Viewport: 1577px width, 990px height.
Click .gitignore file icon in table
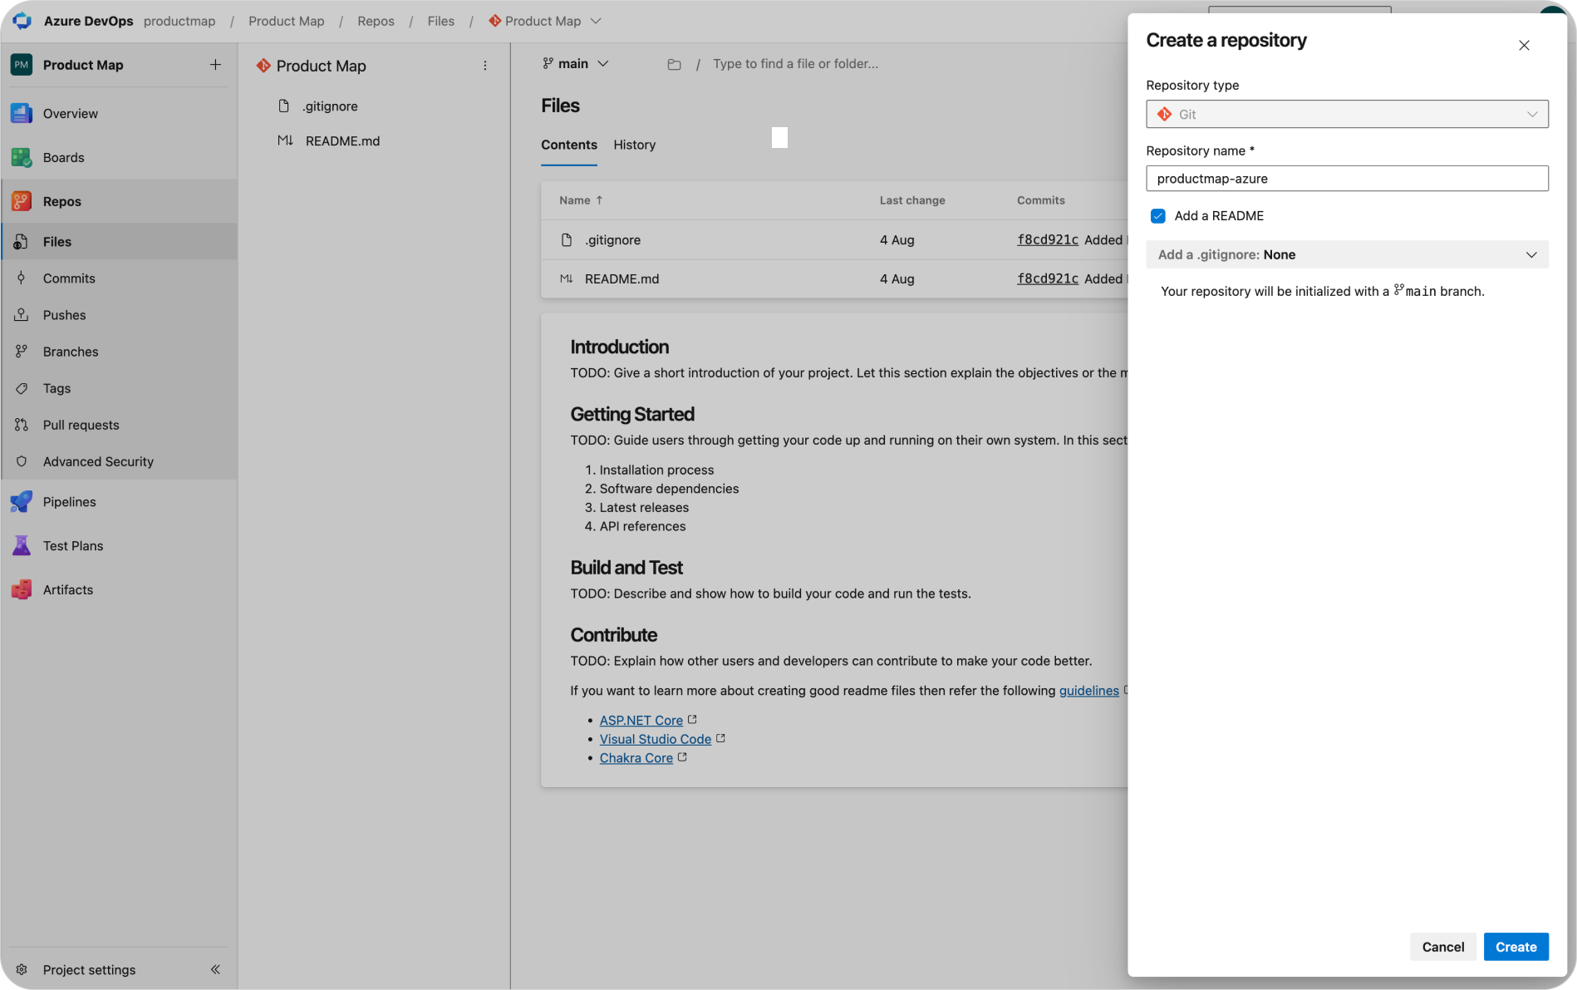(567, 239)
